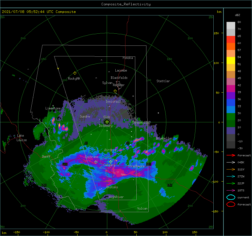Click the HighRiver town label

click(x=116, y=197)
